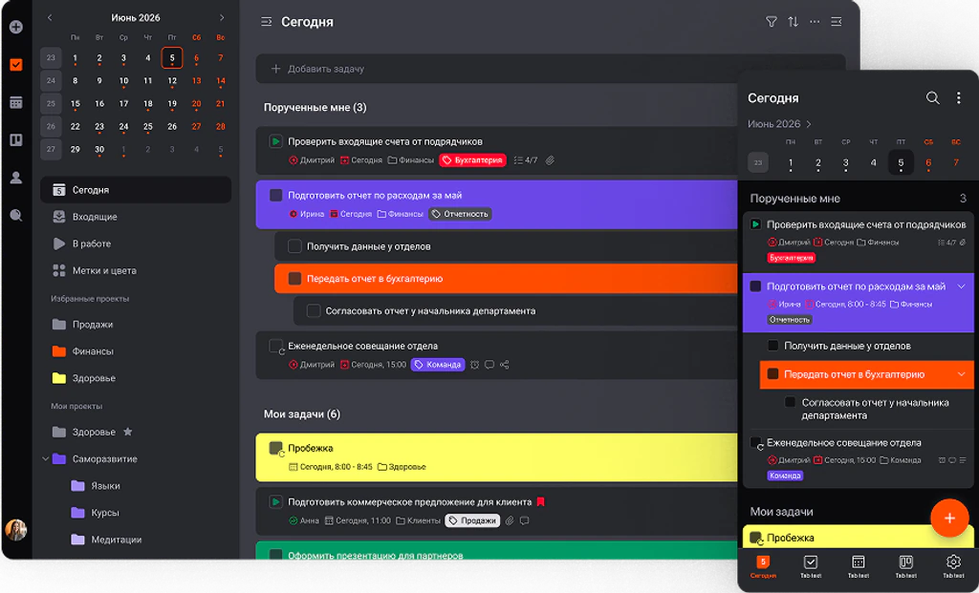This screenshot has width=979, height=593.
Task: Check the Согласовать отчет у начальника департамента box
Action: 314,310
